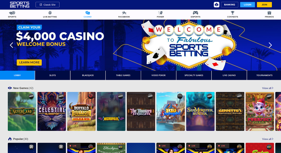281x153 pixels.
Task: Select the Video Poker tab
Action: (159, 75)
